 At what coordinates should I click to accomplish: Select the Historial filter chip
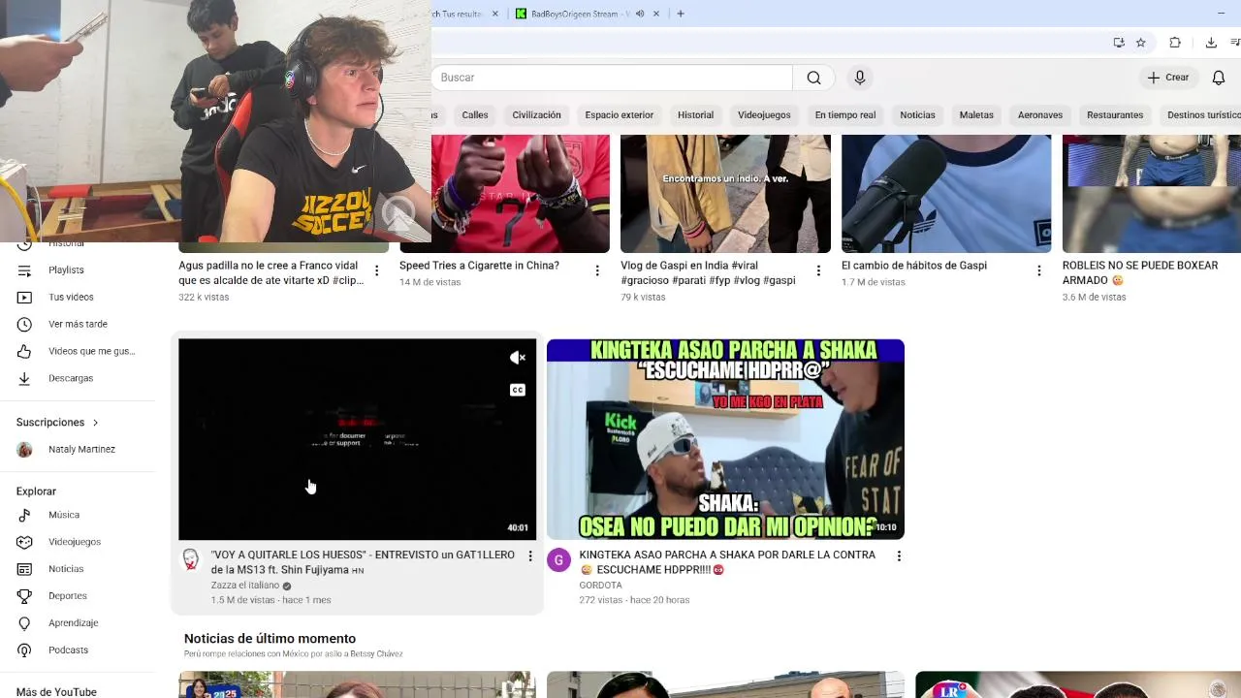695,114
